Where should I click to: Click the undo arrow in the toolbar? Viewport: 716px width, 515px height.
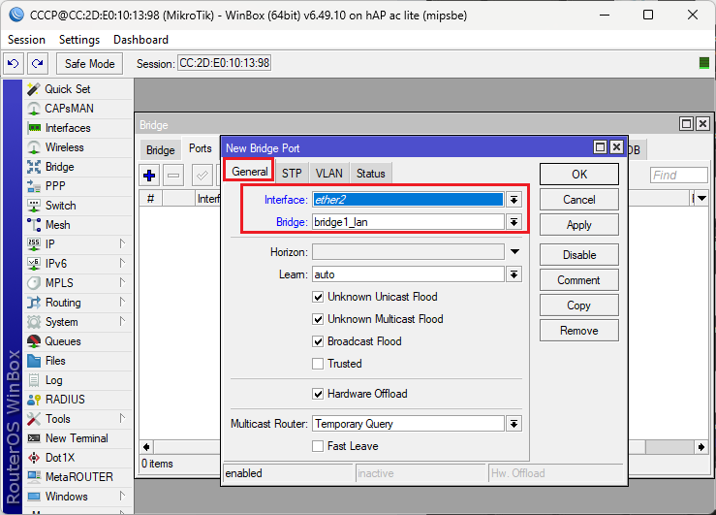pyautogui.click(x=14, y=63)
